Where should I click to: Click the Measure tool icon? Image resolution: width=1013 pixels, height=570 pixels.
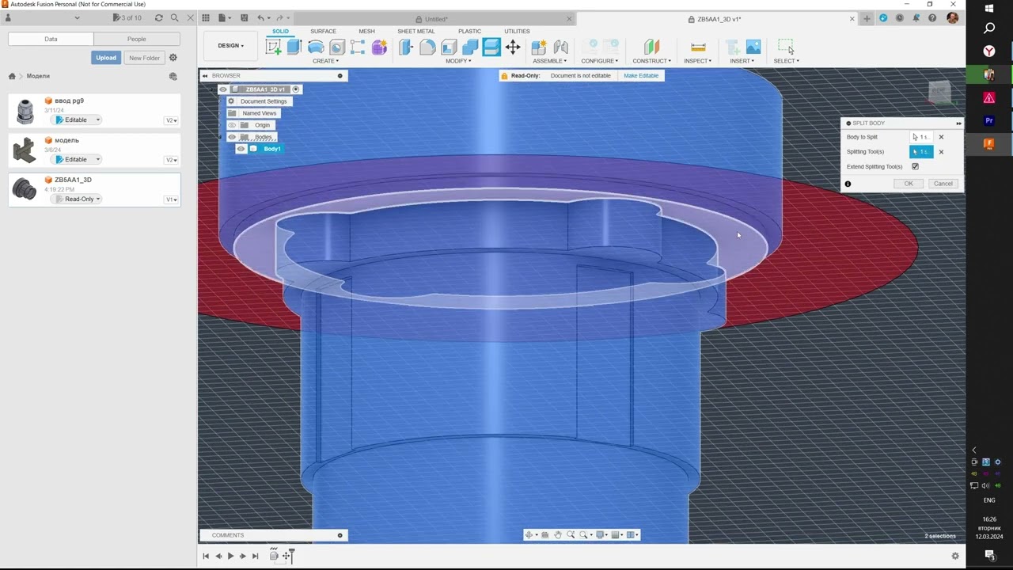pyautogui.click(x=698, y=47)
